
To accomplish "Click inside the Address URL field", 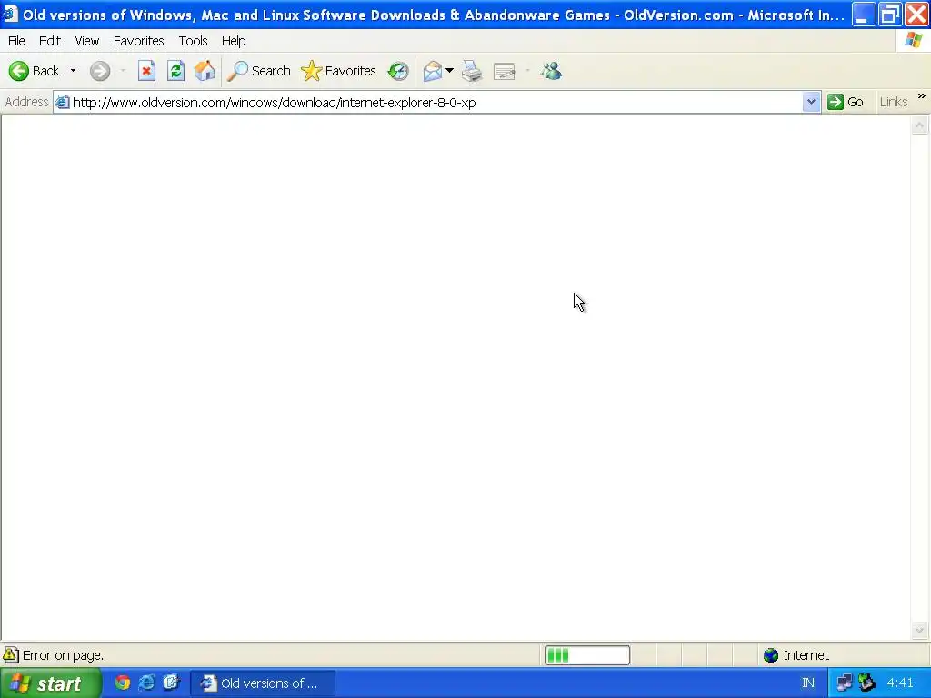I will pos(437,102).
